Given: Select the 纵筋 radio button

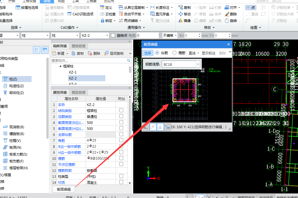Looking at the screenshot, I should tap(157, 53).
